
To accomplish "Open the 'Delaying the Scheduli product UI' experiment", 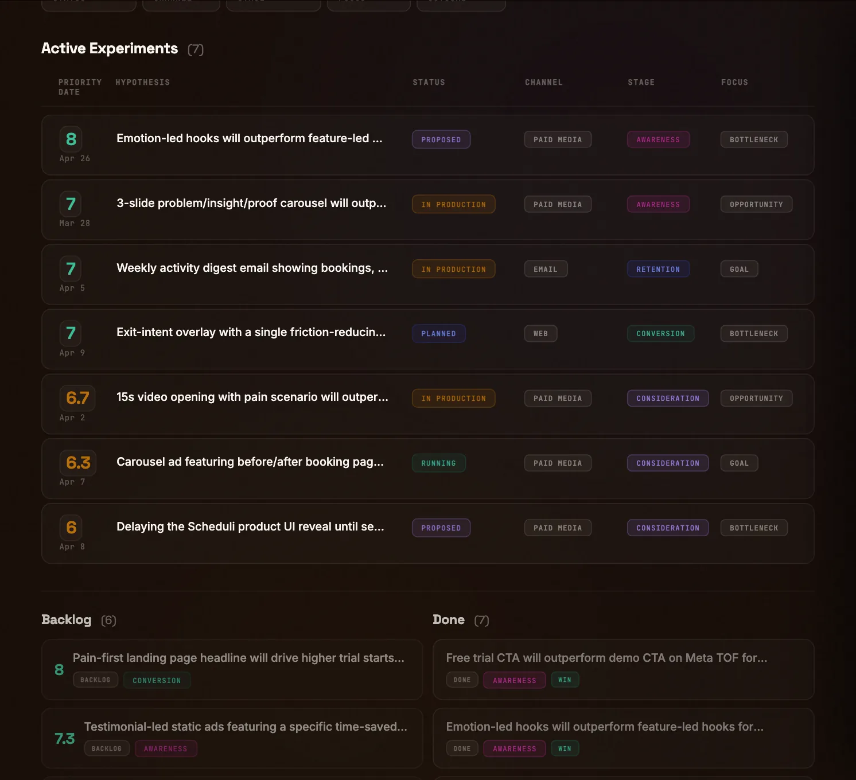I will click(x=427, y=533).
